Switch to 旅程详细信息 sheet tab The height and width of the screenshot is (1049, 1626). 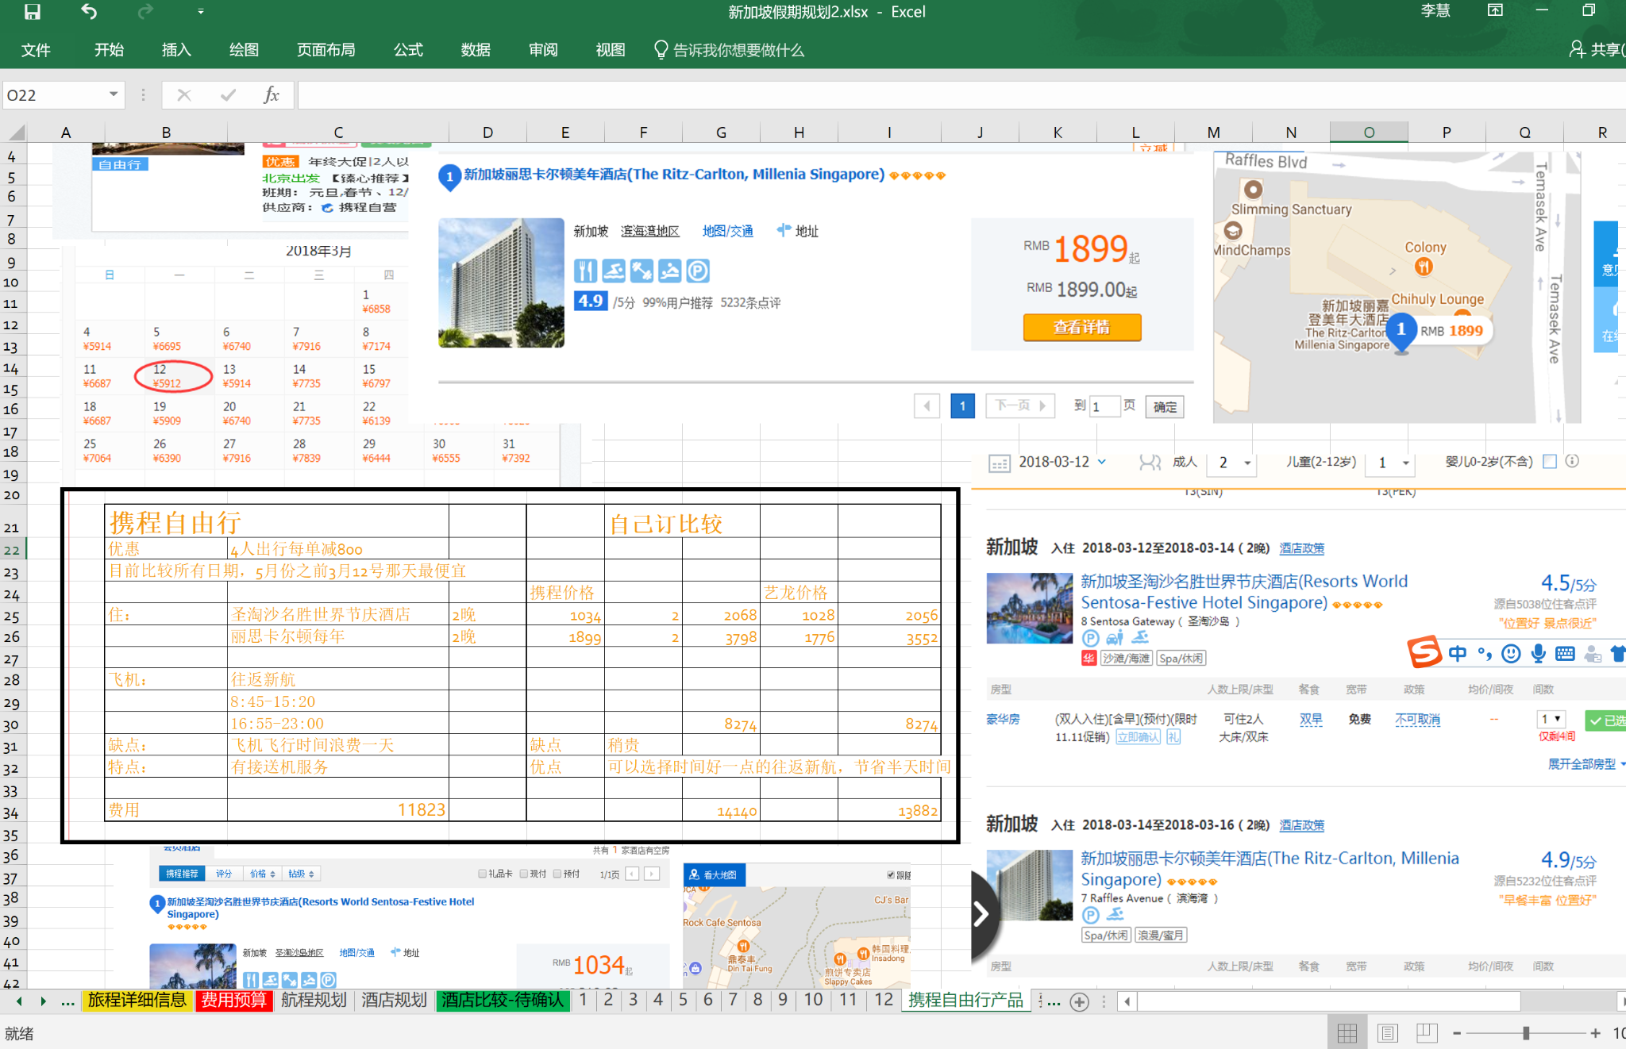(137, 1000)
